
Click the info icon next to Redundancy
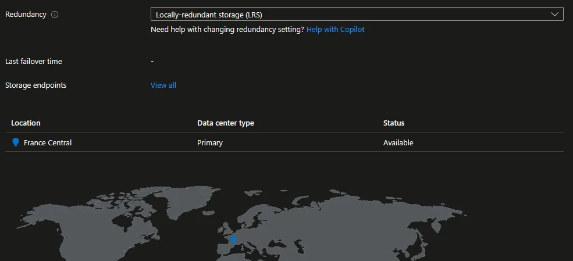coord(55,15)
